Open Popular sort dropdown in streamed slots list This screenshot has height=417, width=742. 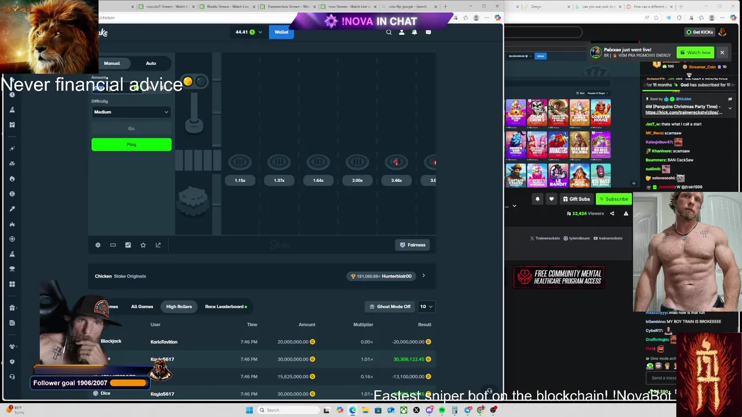[x=597, y=93]
